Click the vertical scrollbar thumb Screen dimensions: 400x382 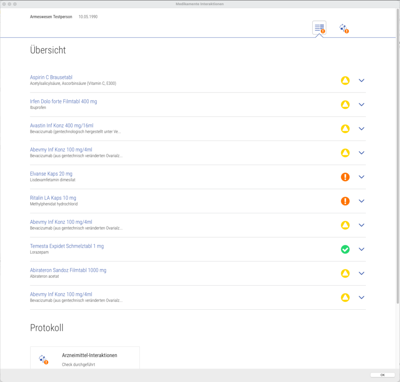(397, 155)
